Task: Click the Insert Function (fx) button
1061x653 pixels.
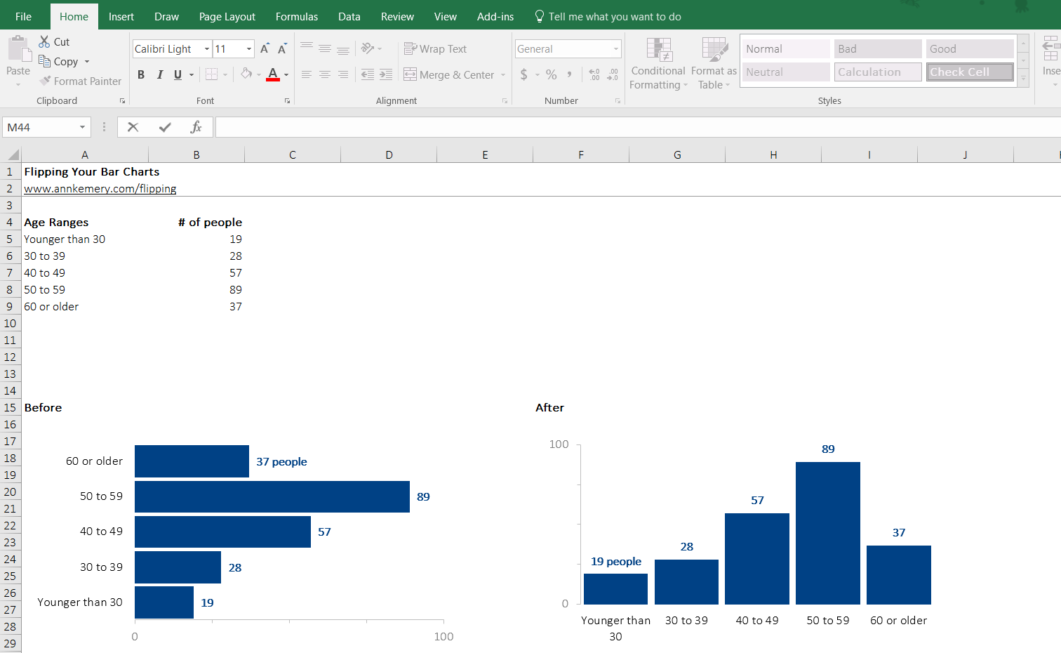Action: coord(196,127)
